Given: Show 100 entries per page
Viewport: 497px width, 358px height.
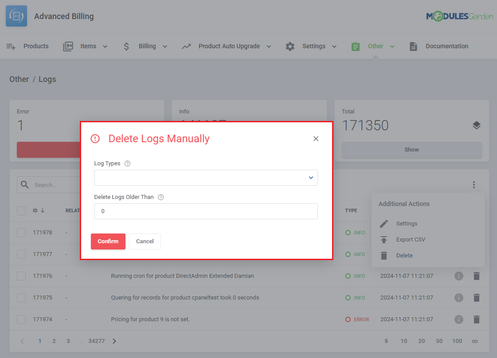Looking at the screenshot, I should [457, 341].
